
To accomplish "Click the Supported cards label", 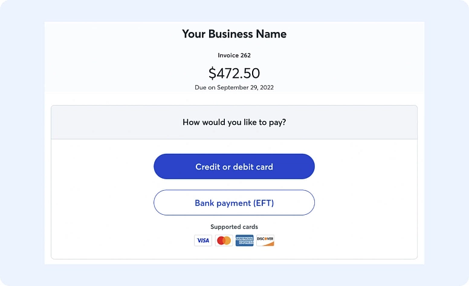I will click(x=234, y=227).
